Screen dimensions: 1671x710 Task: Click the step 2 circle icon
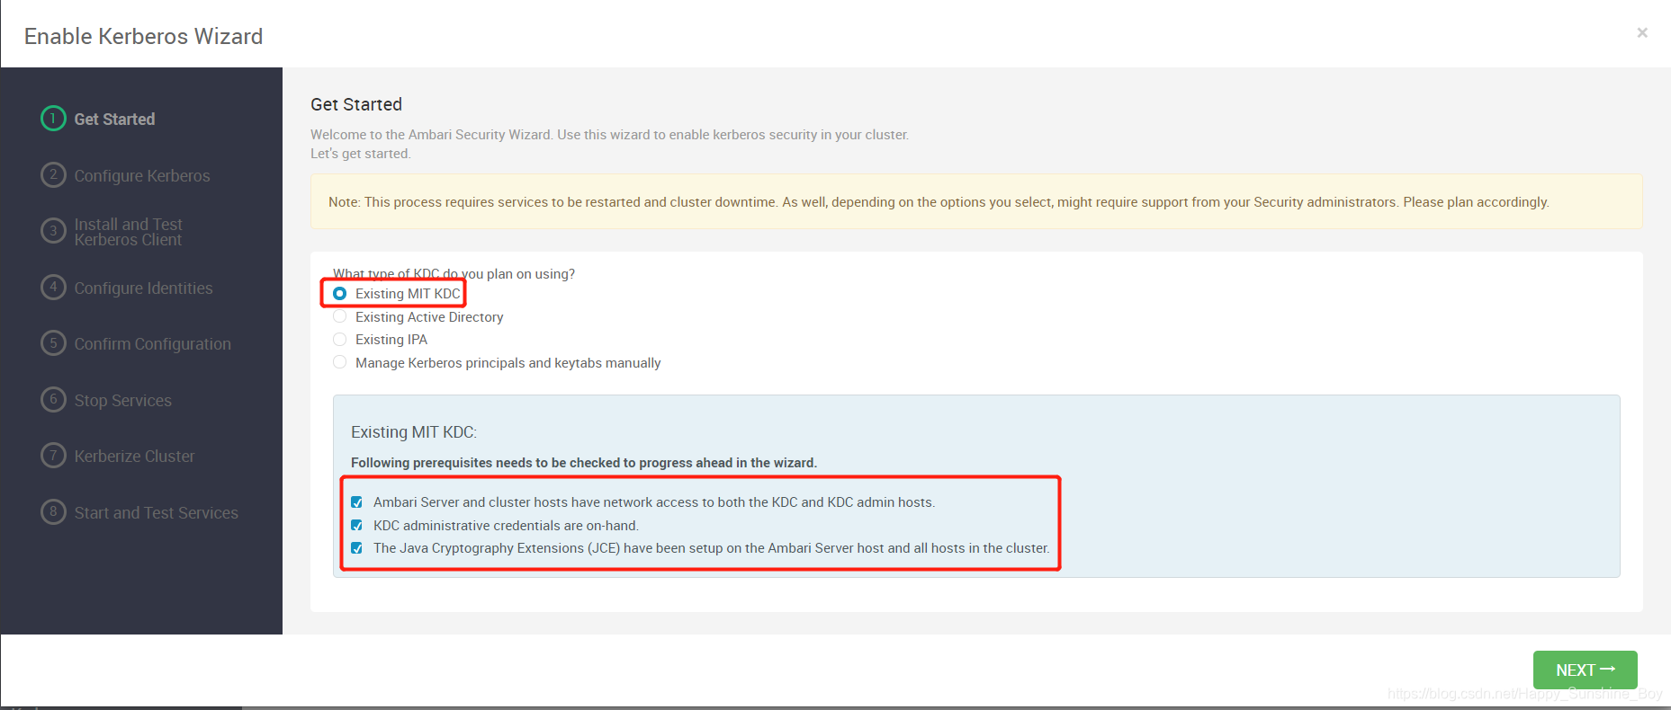pyautogui.click(x=53, y=174)
